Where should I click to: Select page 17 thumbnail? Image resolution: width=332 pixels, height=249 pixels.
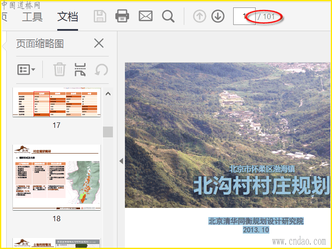pyautogui.click(x=56, y=102)
